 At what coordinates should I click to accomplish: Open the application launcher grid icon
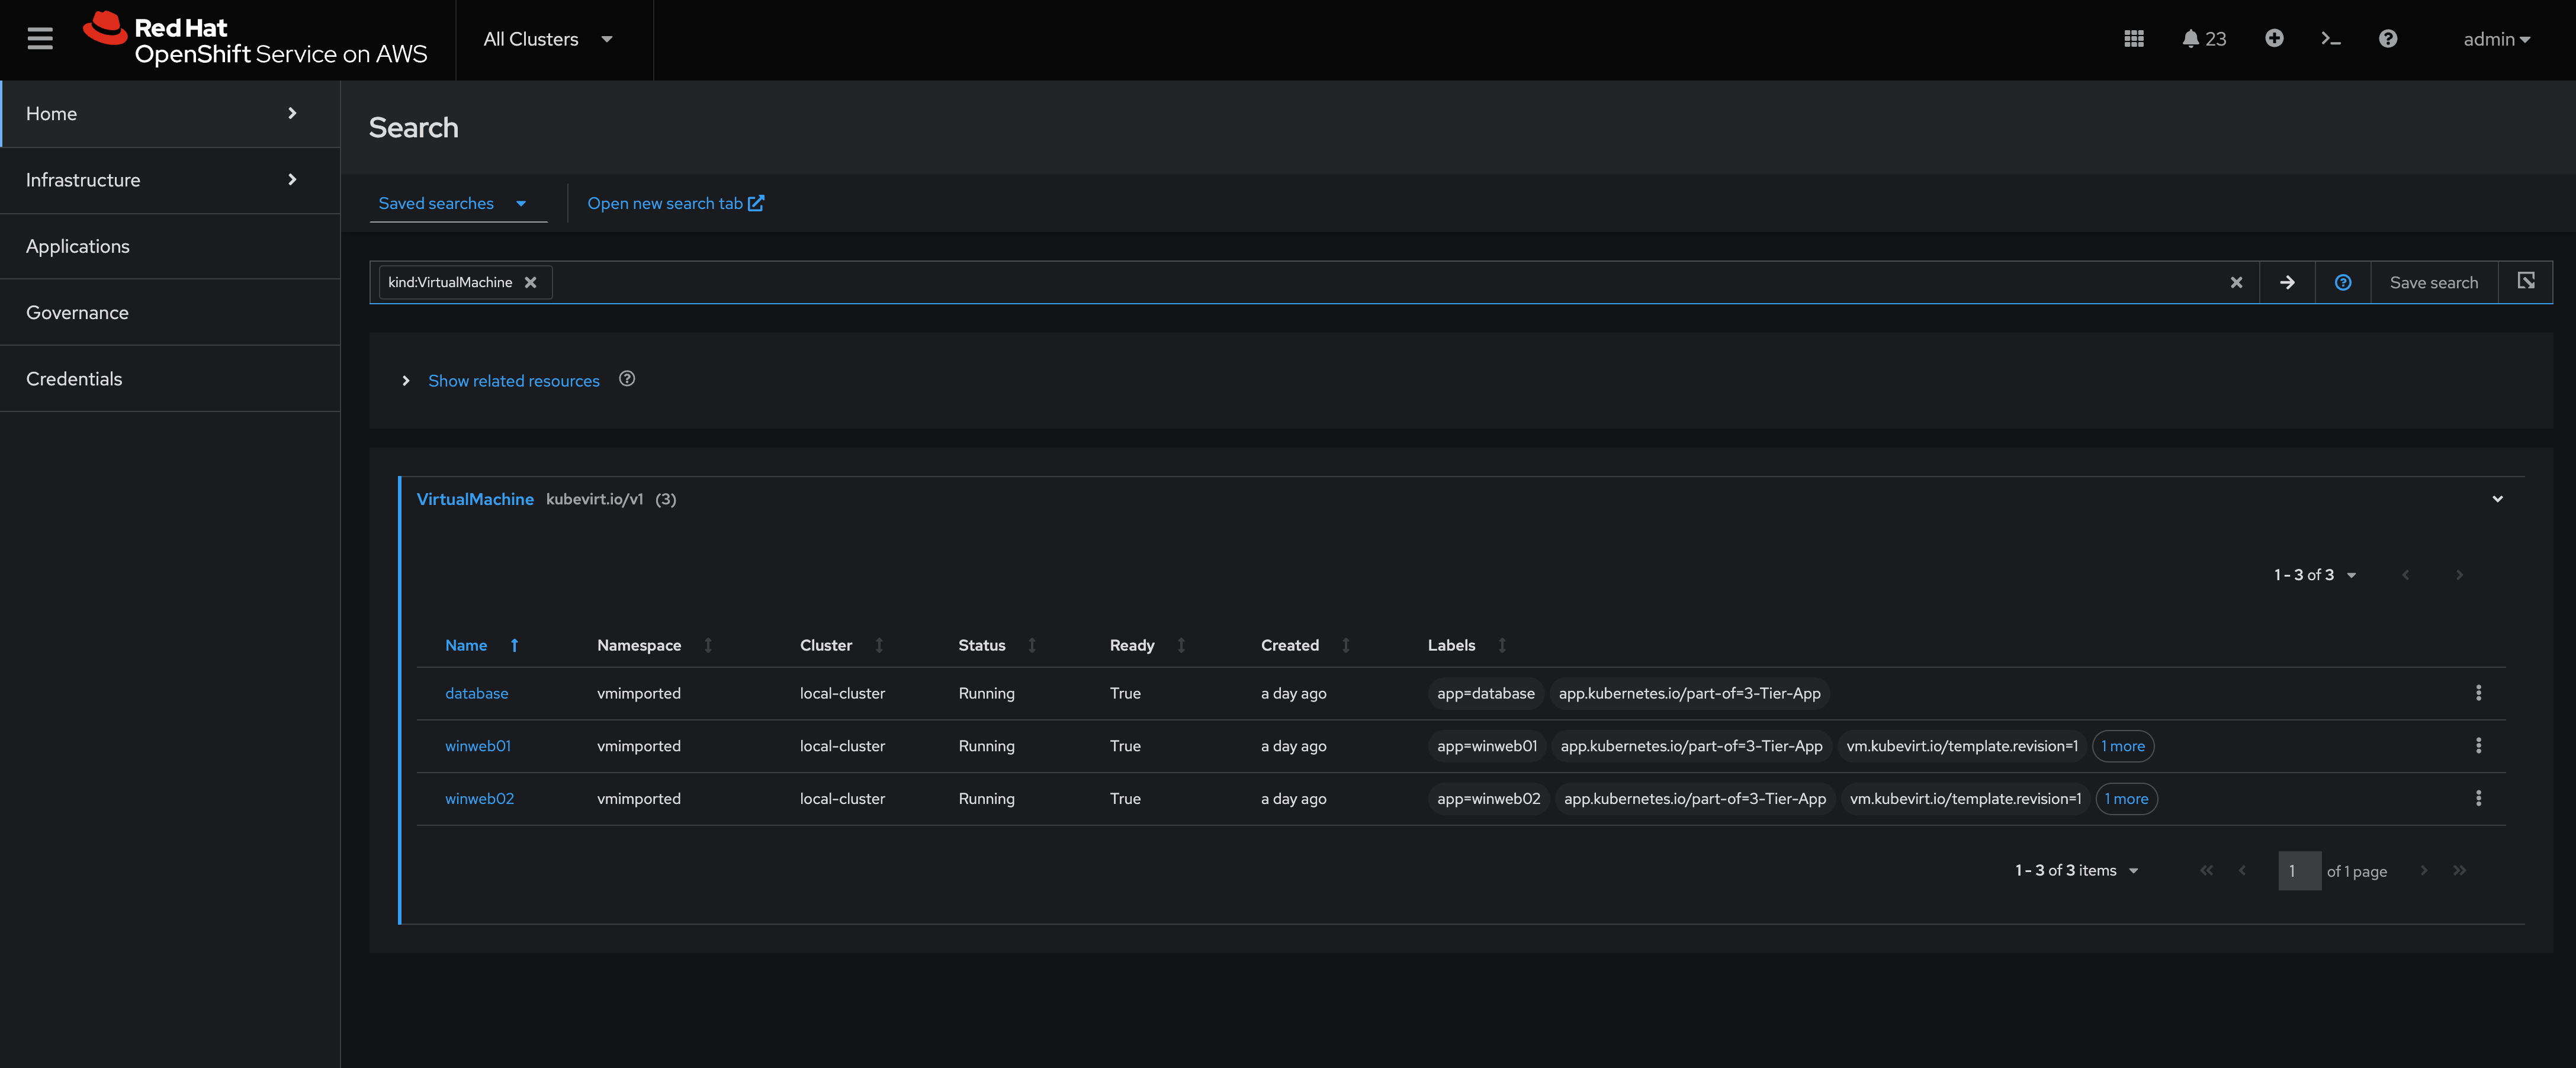click(2133, 39)
